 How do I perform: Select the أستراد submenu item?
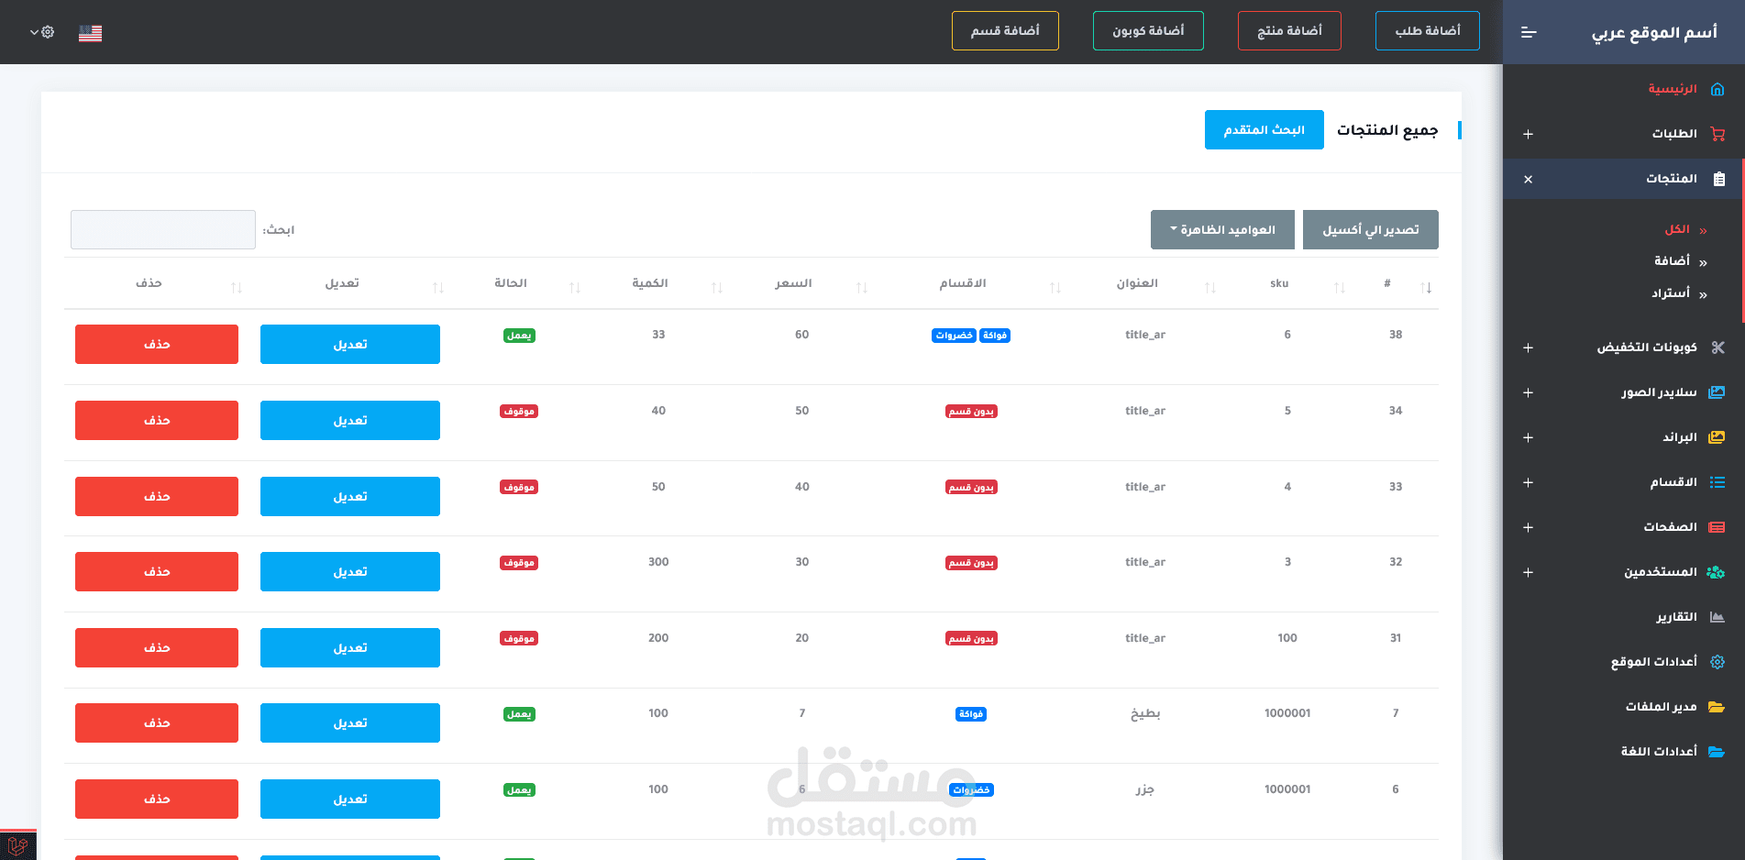[1671, 293]
